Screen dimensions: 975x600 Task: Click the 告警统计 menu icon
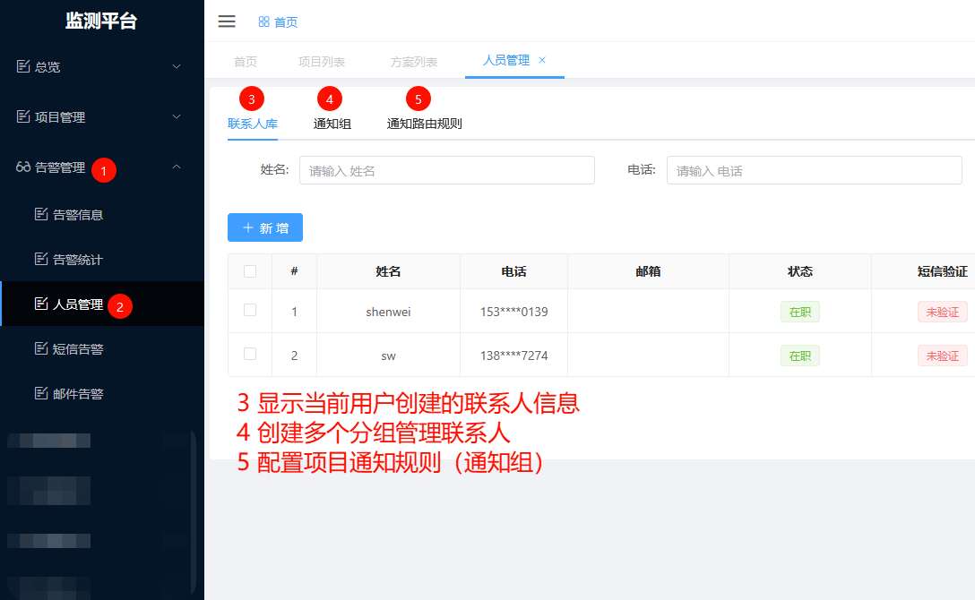(41, 259)
